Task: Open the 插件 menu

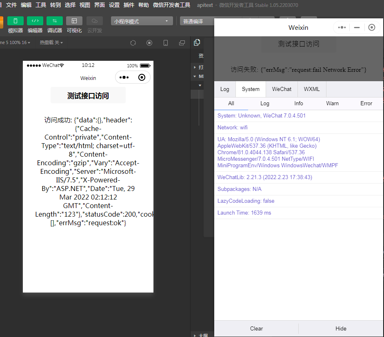Action: (129, 5)
